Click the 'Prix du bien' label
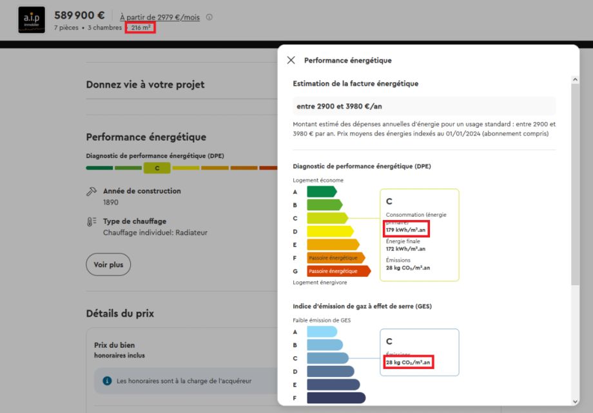The width and height of the screenshot is (593, 413). (114, 345)
